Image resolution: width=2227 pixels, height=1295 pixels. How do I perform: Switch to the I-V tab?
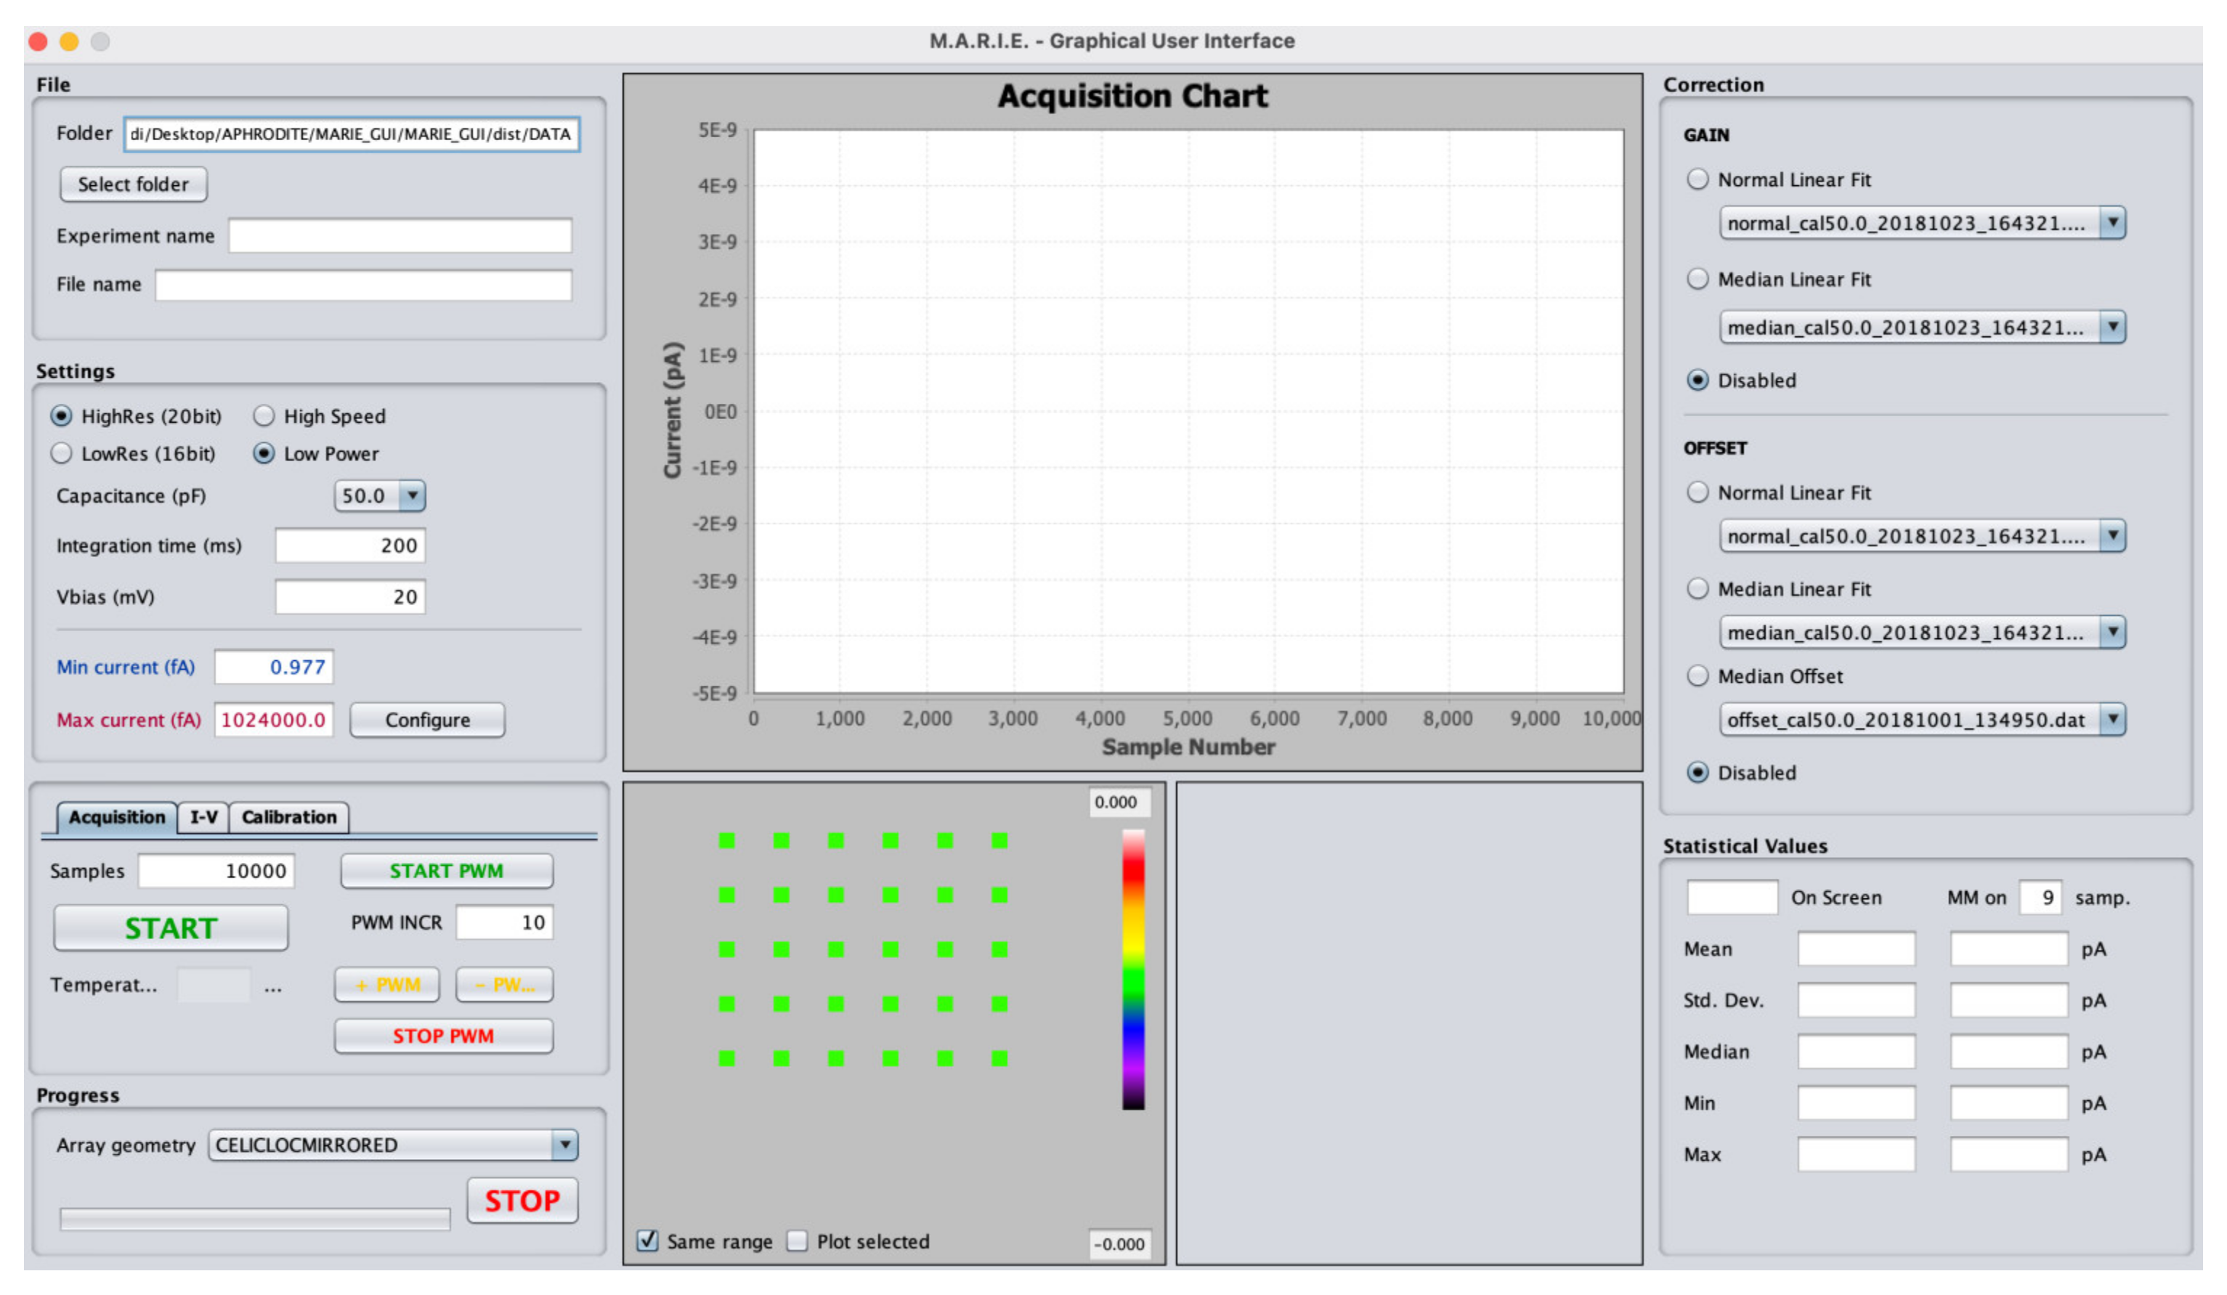(203, 817)
